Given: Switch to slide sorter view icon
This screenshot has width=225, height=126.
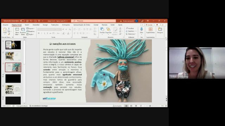Looking at the screenshot, I should [131, 106].
